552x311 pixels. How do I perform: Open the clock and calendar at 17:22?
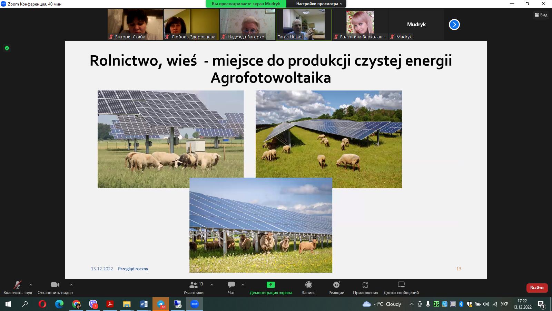(x=522, y=304)
